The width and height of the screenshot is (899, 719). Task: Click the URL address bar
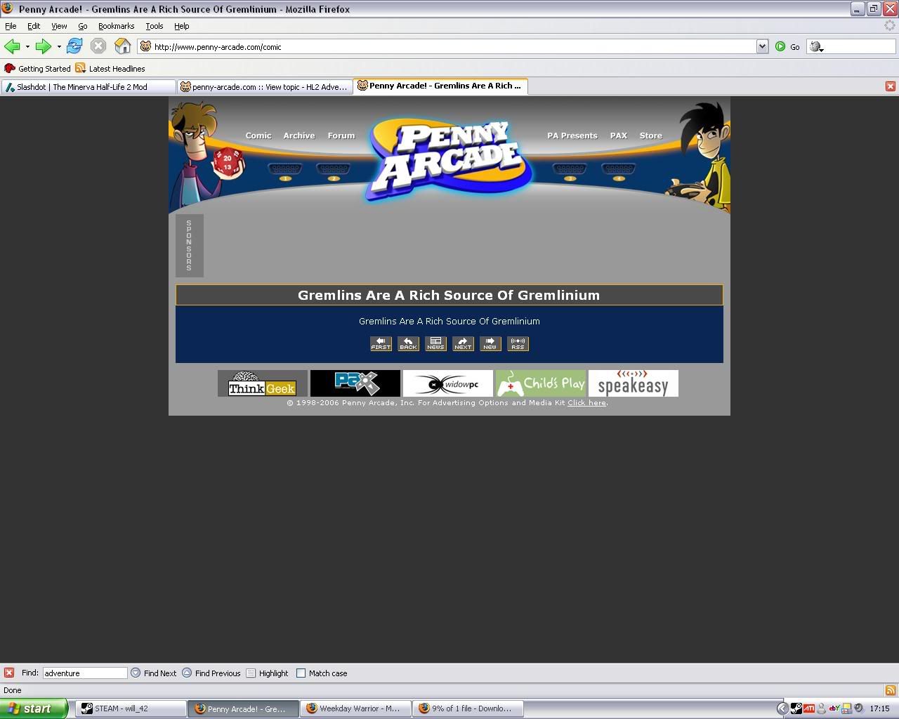pyautogui.click(x=453, y=46)
